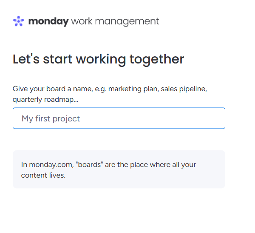Click the word "together" in the heading
The height and width of the screenshot is (233, 255).
157,60
